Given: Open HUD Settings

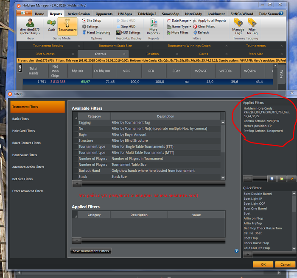Looking at the screenshot, I should (x=129, y=33).
